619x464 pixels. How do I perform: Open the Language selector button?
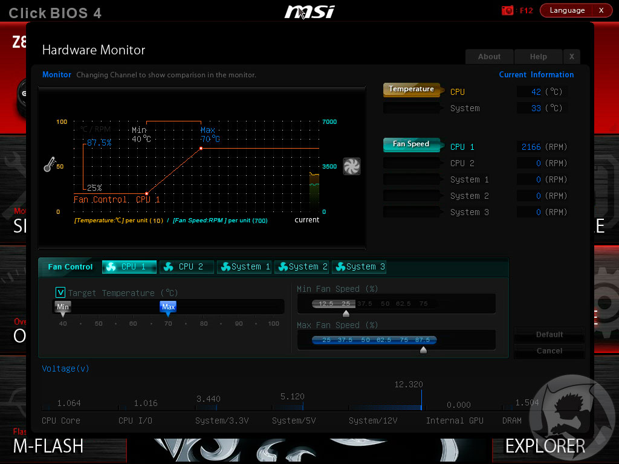[x=567, y=10]
